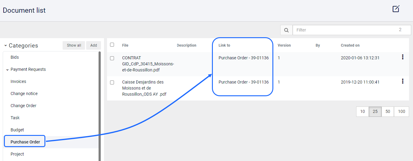Select the Bids category
This screenshot has width=413, height=161.
(x=15, y=57)
